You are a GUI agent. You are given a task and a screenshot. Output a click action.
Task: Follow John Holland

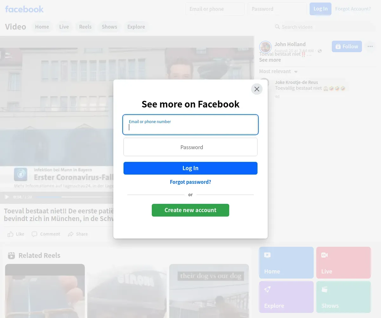347,46
